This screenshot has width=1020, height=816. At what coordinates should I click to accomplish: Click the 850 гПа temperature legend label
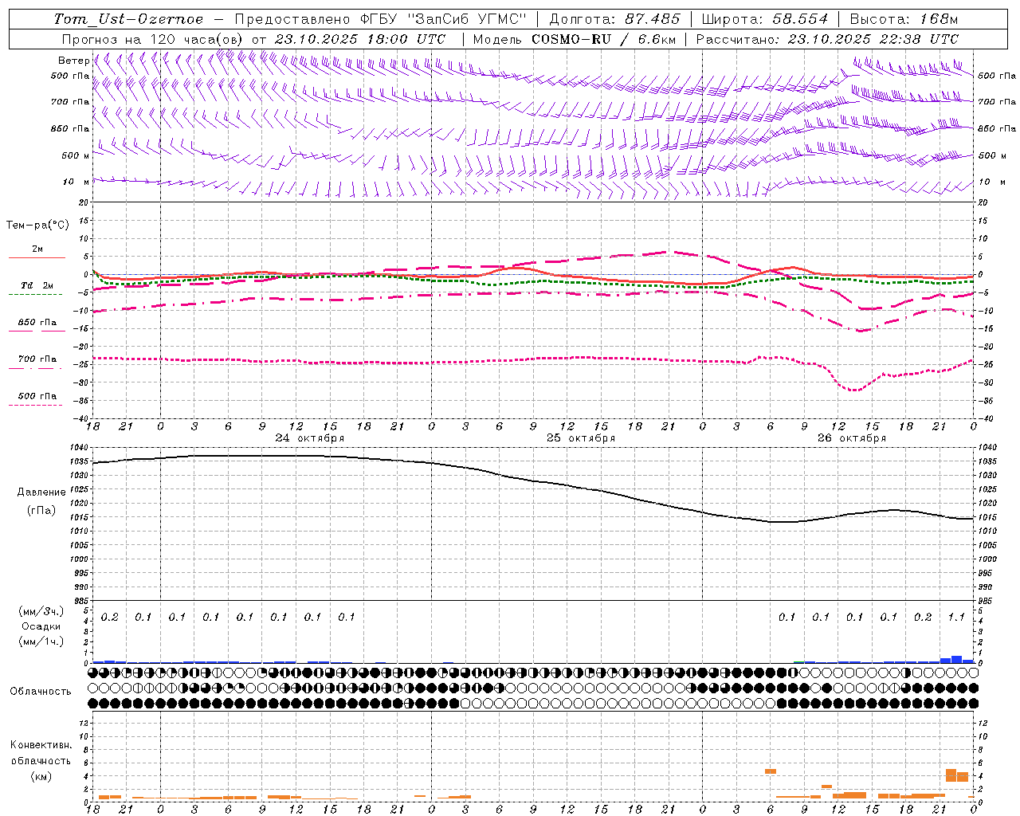(x=37, y=323)
